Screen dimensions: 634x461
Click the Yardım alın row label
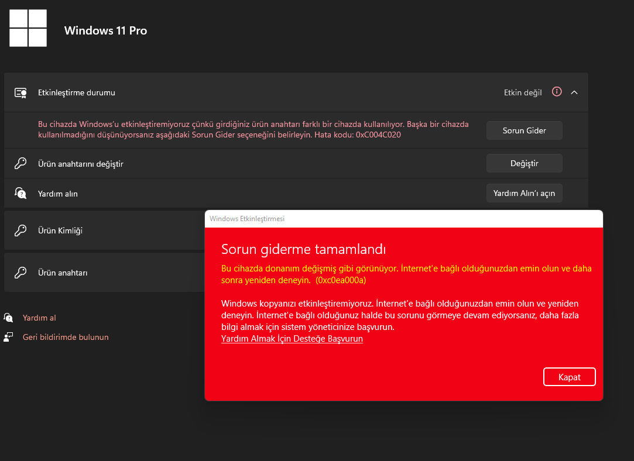pyautogui.click(x=58, y=194)
